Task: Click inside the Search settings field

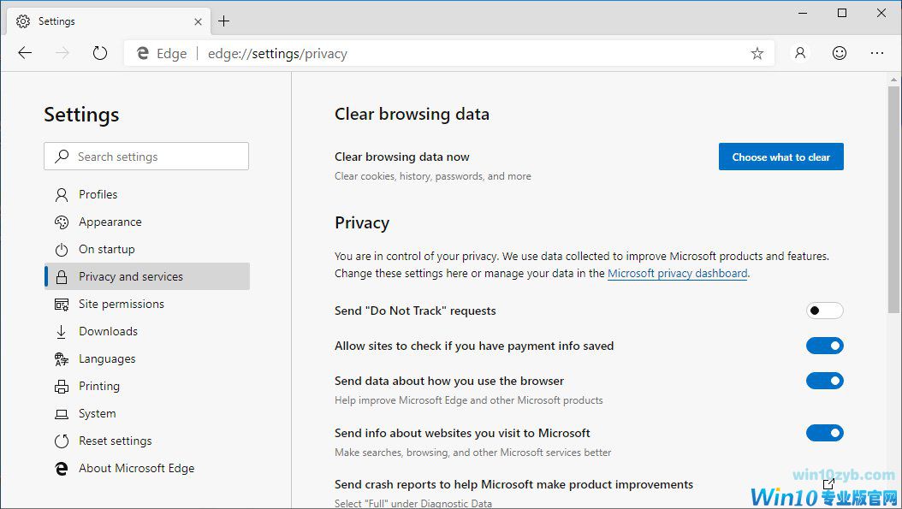Action: [x=145, y=157]
